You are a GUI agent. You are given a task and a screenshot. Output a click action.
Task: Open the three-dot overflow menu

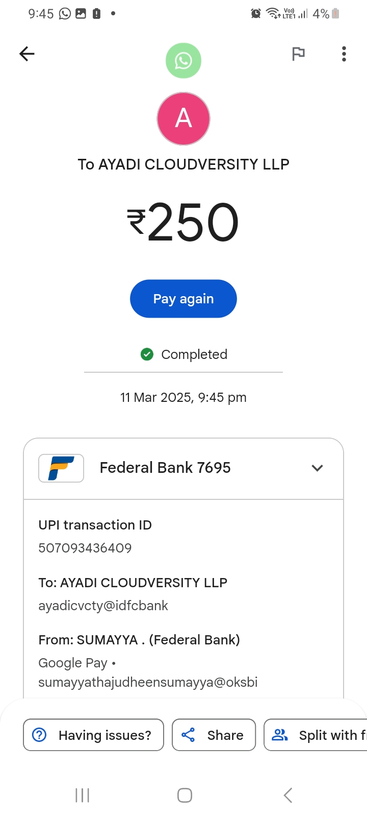click(x=344, y=54)
